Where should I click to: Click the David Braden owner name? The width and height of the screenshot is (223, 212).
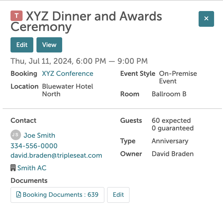[173, 154]
